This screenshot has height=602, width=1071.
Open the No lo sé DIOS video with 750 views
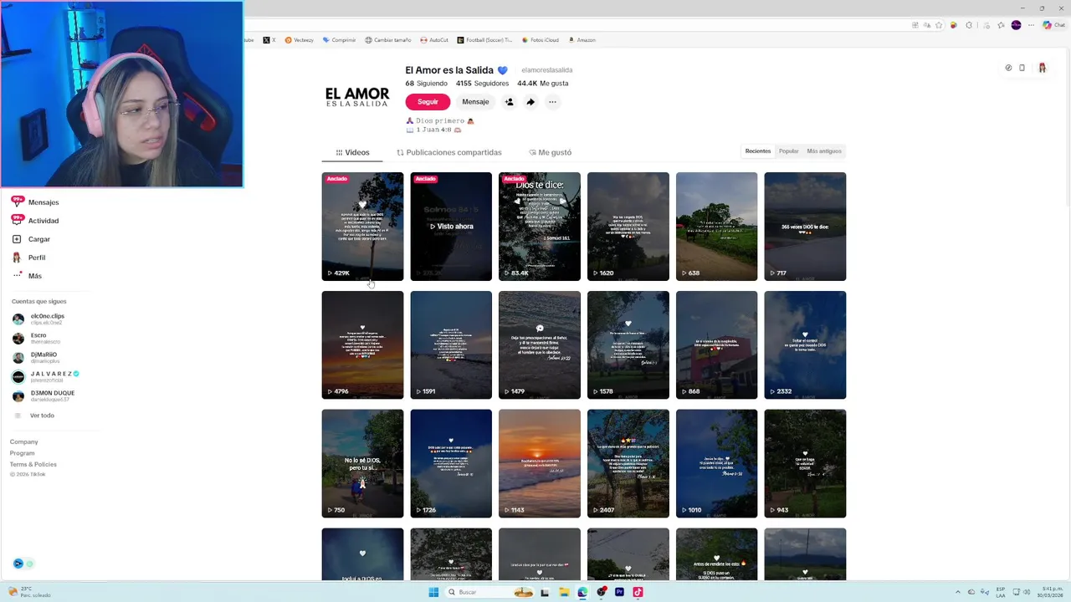click(362, 464)
